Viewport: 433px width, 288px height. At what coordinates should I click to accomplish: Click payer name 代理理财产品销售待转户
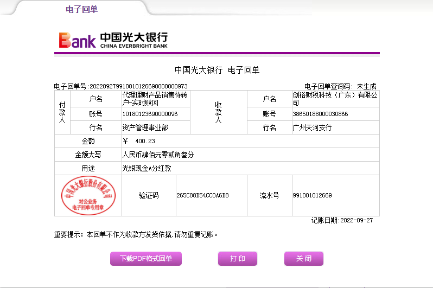(x=155, y=99)
